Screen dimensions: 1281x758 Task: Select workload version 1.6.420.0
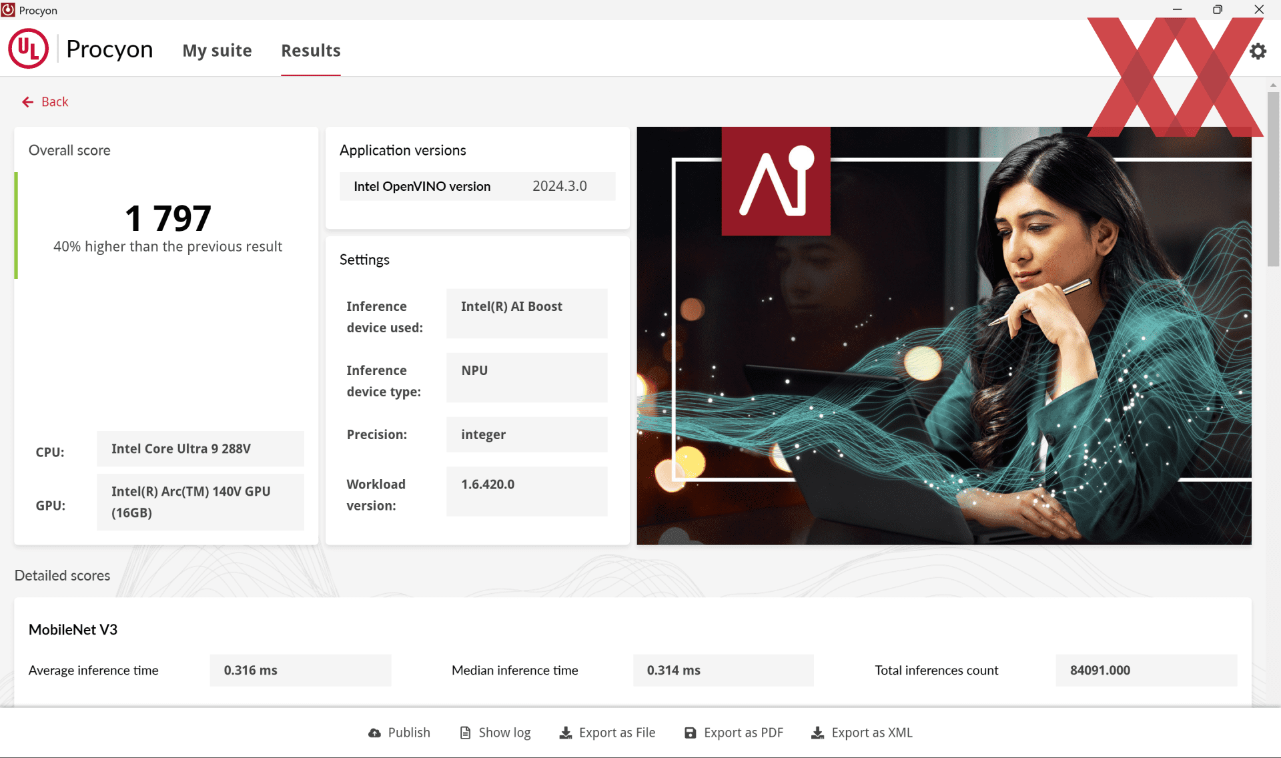(527, 491)
